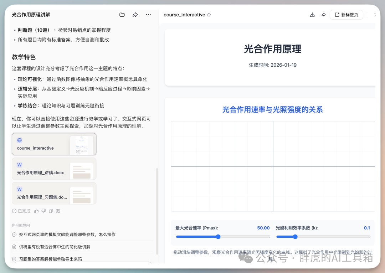Quote the completed response
Screen dimensions: 385x273
point(58,211)
